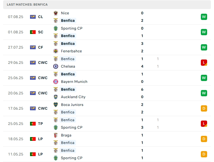The width and height of the screenshot is (214, 162).
Task: Click the Bayern Munich club crest
Action: point(56,82)
